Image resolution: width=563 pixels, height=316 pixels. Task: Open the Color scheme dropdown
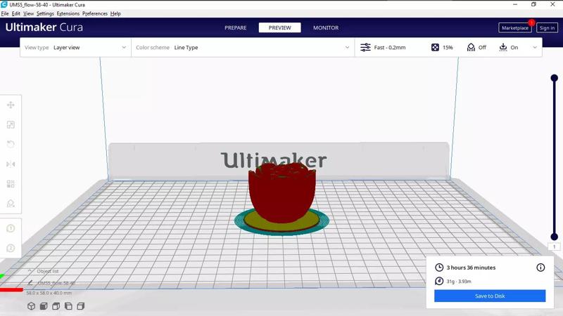point(243,47)
